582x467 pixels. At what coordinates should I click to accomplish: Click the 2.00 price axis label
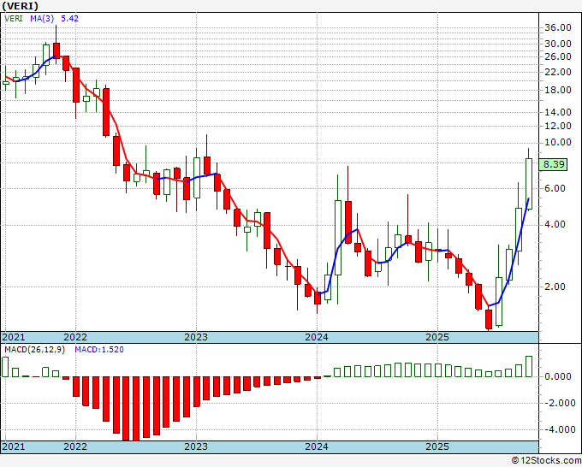pyautogui.click(x=560, y=287)
